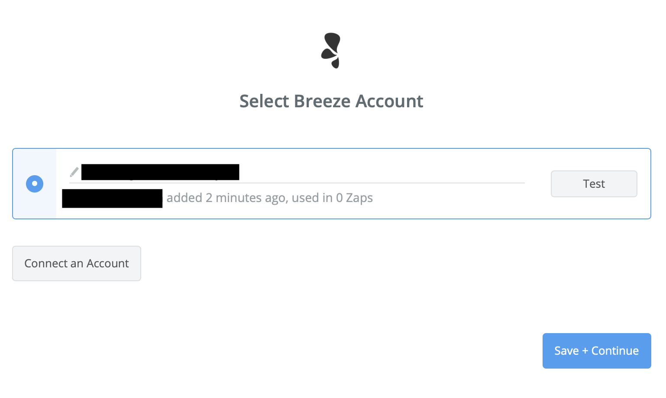
Task: Click the dark Breeze app logo
Action: [331, 50]
